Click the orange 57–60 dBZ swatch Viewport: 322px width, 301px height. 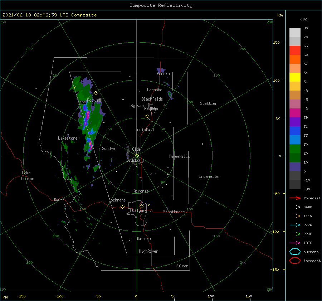point(295,59)
